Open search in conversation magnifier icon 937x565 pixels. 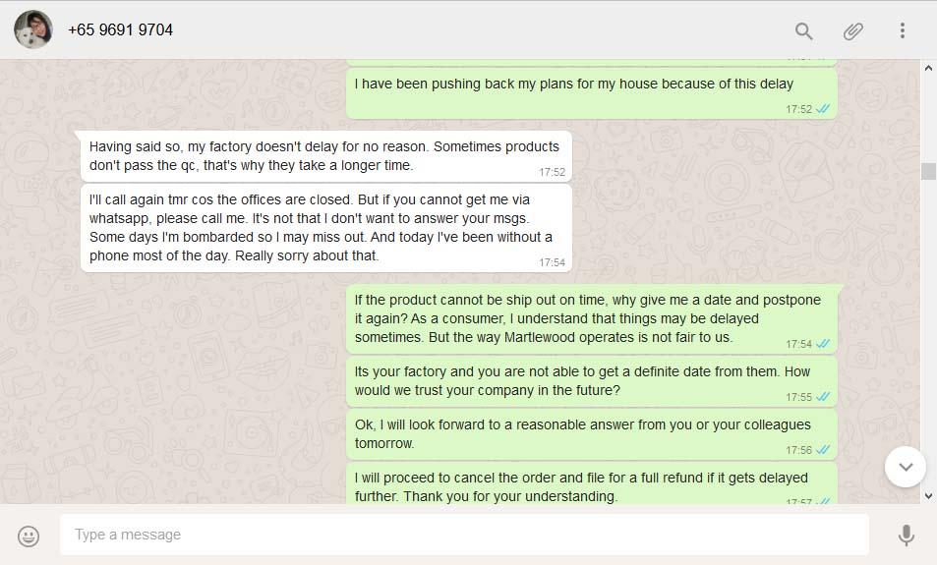803,30
